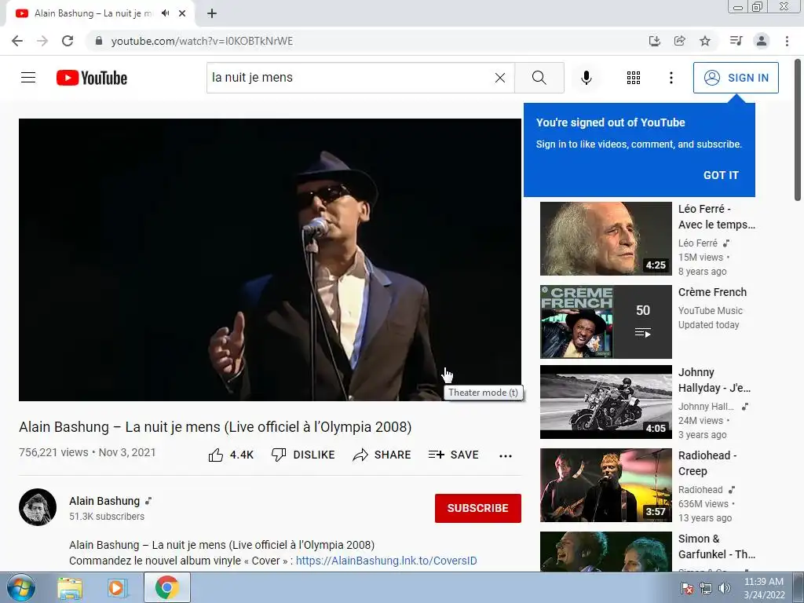Click the Léo Ferré channel name
Image resolution: width=804 pixels, height=603 pixels.
click(698, 243)
